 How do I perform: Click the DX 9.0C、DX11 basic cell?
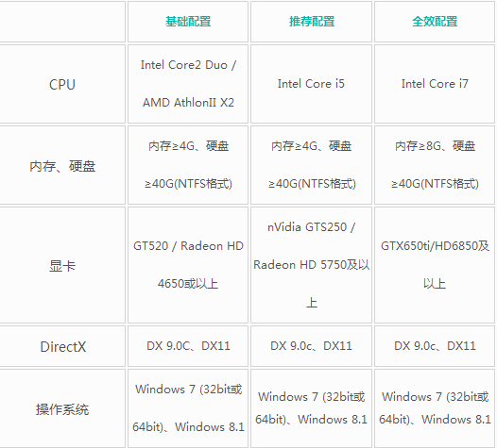188,346
